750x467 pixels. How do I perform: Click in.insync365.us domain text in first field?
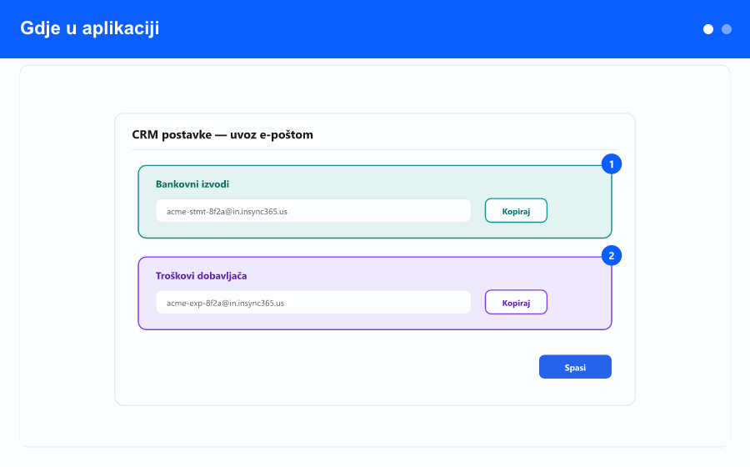260,212
